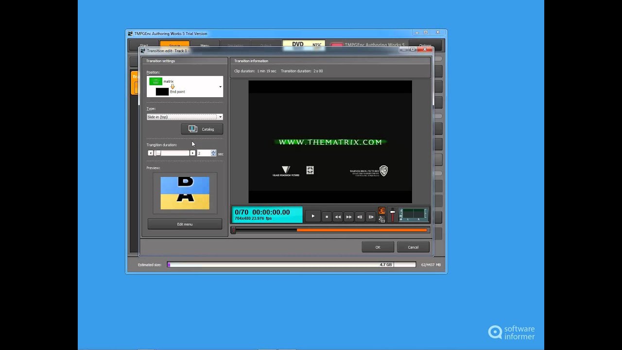Toggle the orange audio speaker icon
Screen dimensions: 622x350
tap(381, 211)
